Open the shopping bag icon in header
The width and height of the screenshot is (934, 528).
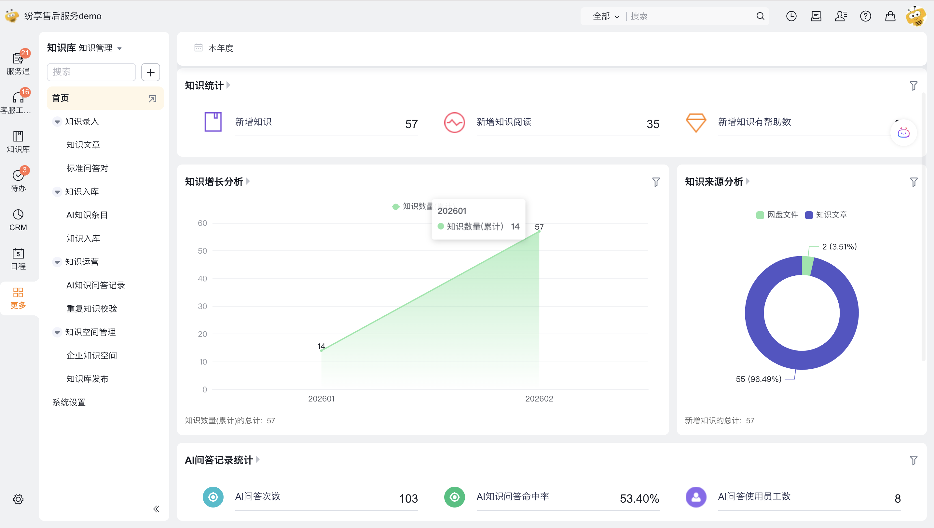(890, 16)
